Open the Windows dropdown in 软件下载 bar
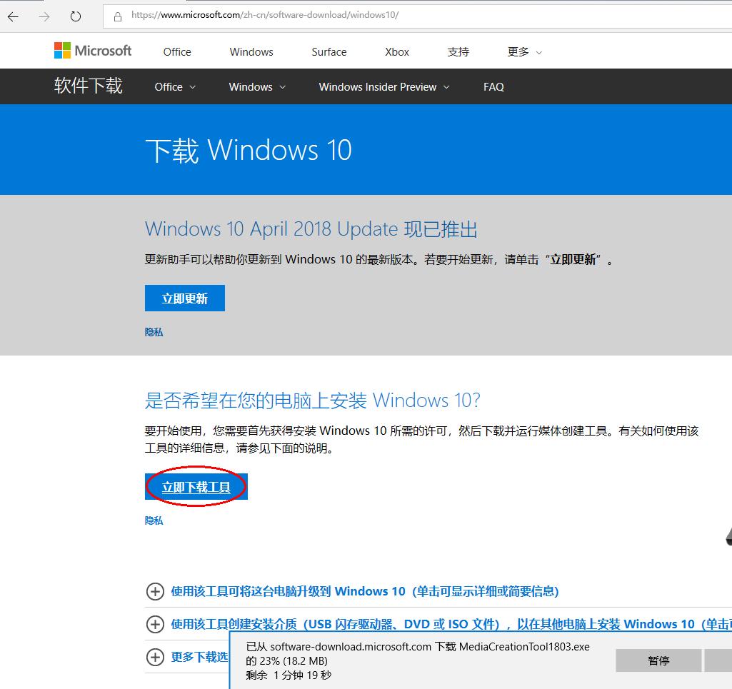 coord(256,86)
